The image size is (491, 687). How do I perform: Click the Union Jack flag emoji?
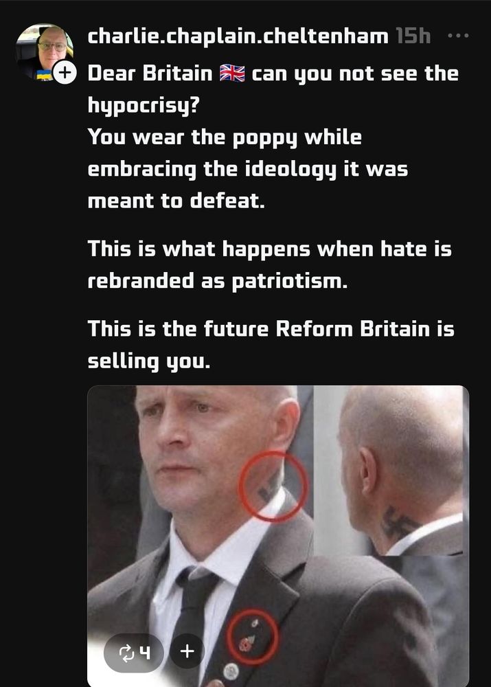(232, 74)
